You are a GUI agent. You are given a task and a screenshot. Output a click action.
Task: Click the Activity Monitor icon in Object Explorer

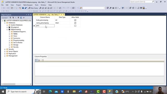coord(24,18)
